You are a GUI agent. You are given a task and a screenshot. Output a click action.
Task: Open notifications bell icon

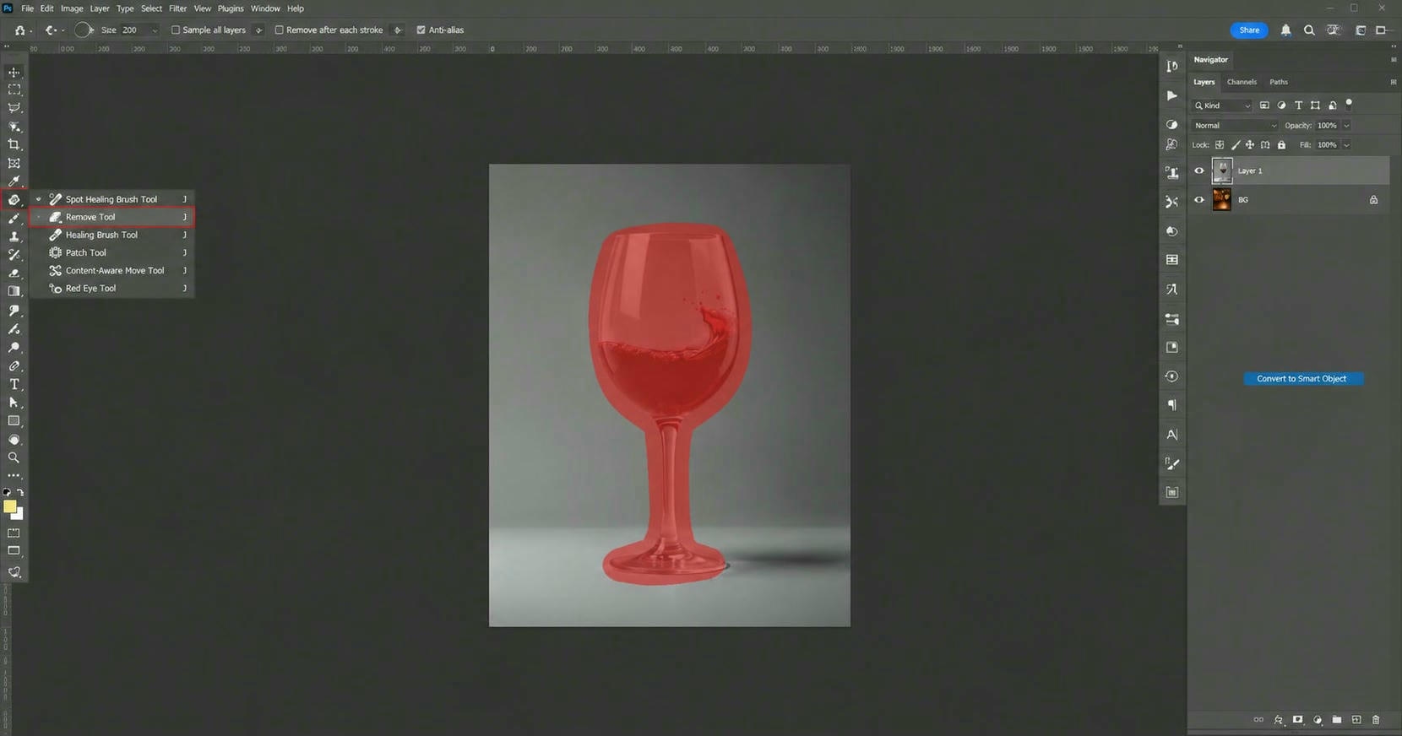1285,30
